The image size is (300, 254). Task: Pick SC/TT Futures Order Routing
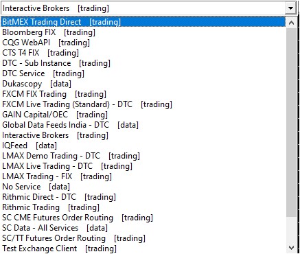point(143,238)
